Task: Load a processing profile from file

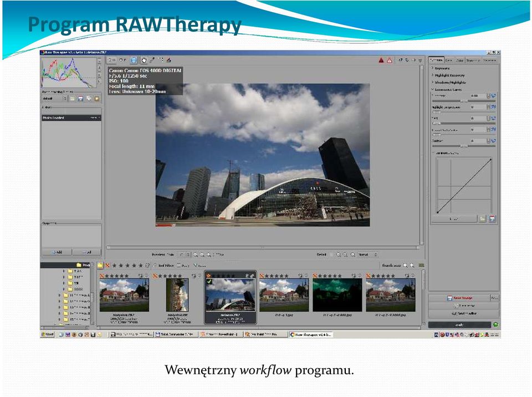Action: click(73, 99)
